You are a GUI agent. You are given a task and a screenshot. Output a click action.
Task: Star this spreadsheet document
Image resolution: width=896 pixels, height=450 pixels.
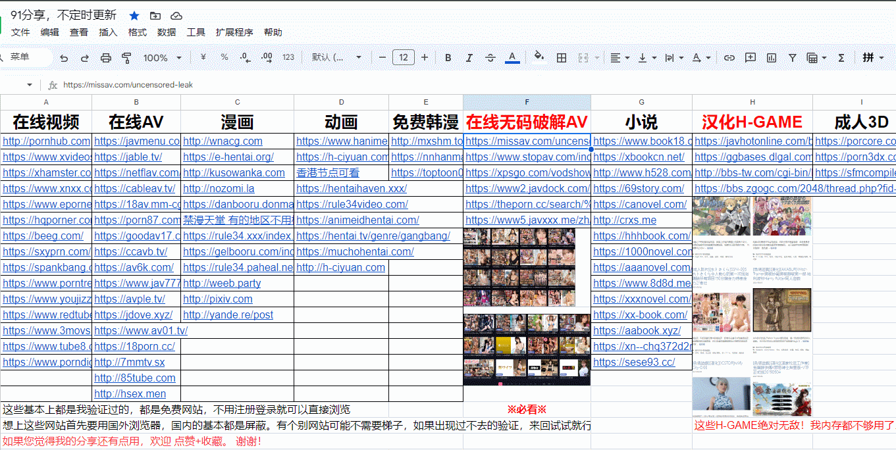[134, 16]
